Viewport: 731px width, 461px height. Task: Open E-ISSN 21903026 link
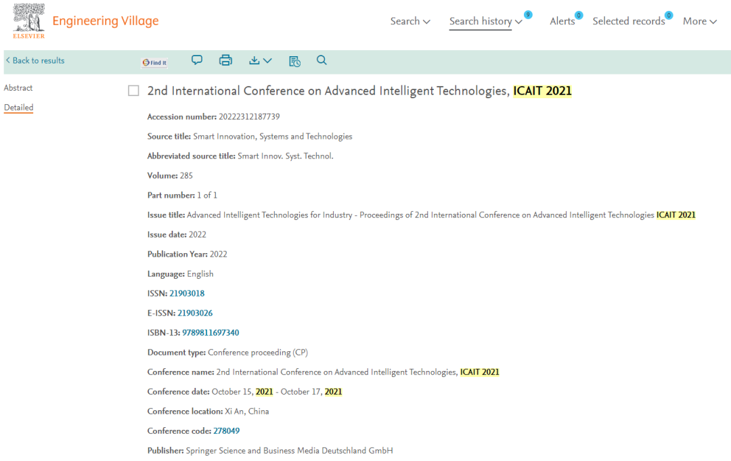click(x=195, y=313)
